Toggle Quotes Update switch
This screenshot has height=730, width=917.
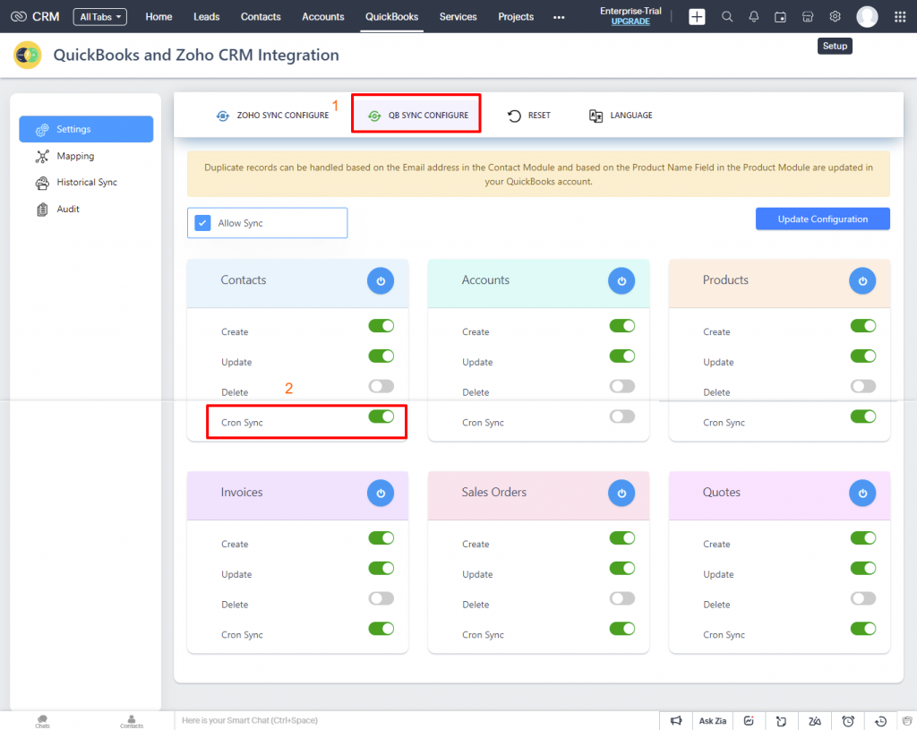click(x=863, y=568)
